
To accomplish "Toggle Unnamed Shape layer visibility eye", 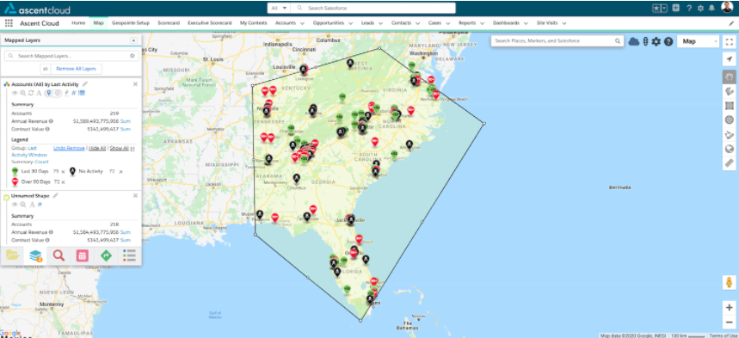I will tap(15, 204).
